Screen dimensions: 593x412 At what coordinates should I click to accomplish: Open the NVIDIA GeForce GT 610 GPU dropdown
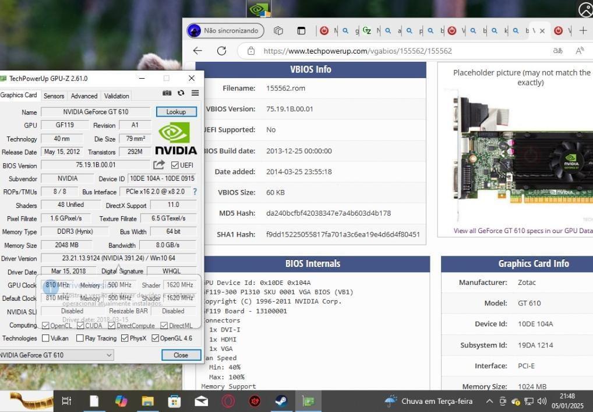coord(56,355)
